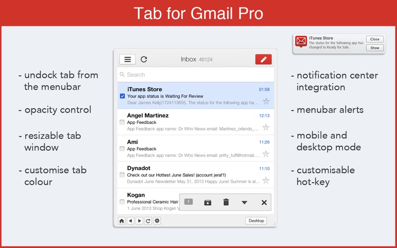Uncheck the iTunes Store email checkbox
The height and width of the screenshot is (248, 397).
[x=122, y=96]
